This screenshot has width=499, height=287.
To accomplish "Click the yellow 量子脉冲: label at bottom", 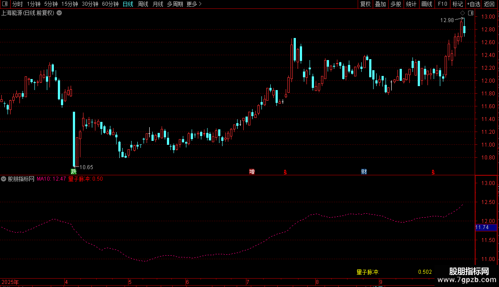I will [368, 272].
